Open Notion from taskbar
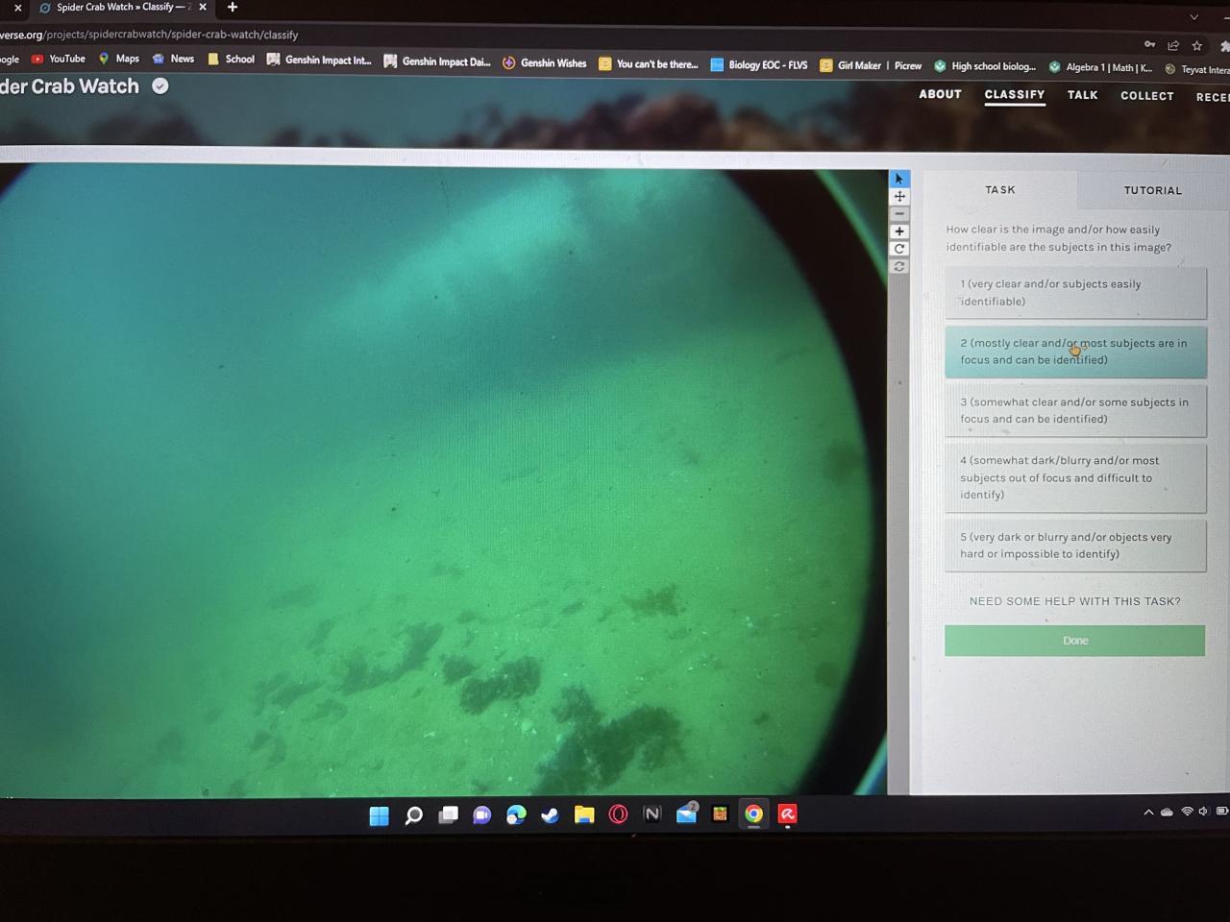Screen dimensions: 1230x922 tap(652, 814)
